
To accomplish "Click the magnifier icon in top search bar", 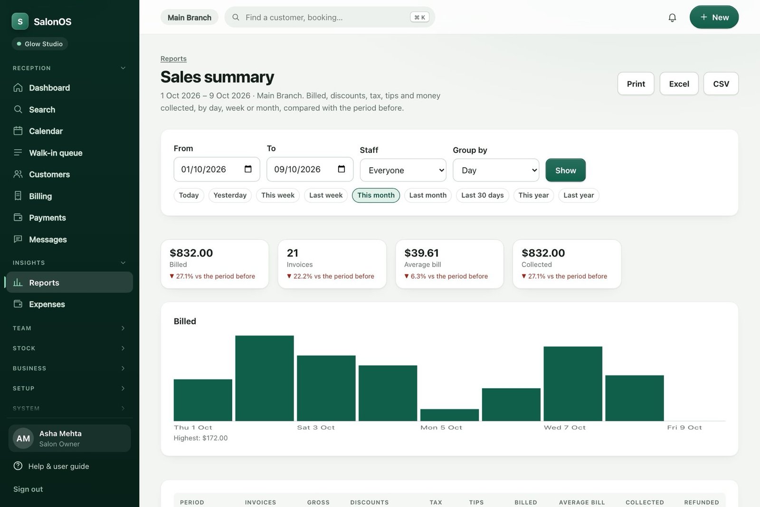I will click(236, 17).
